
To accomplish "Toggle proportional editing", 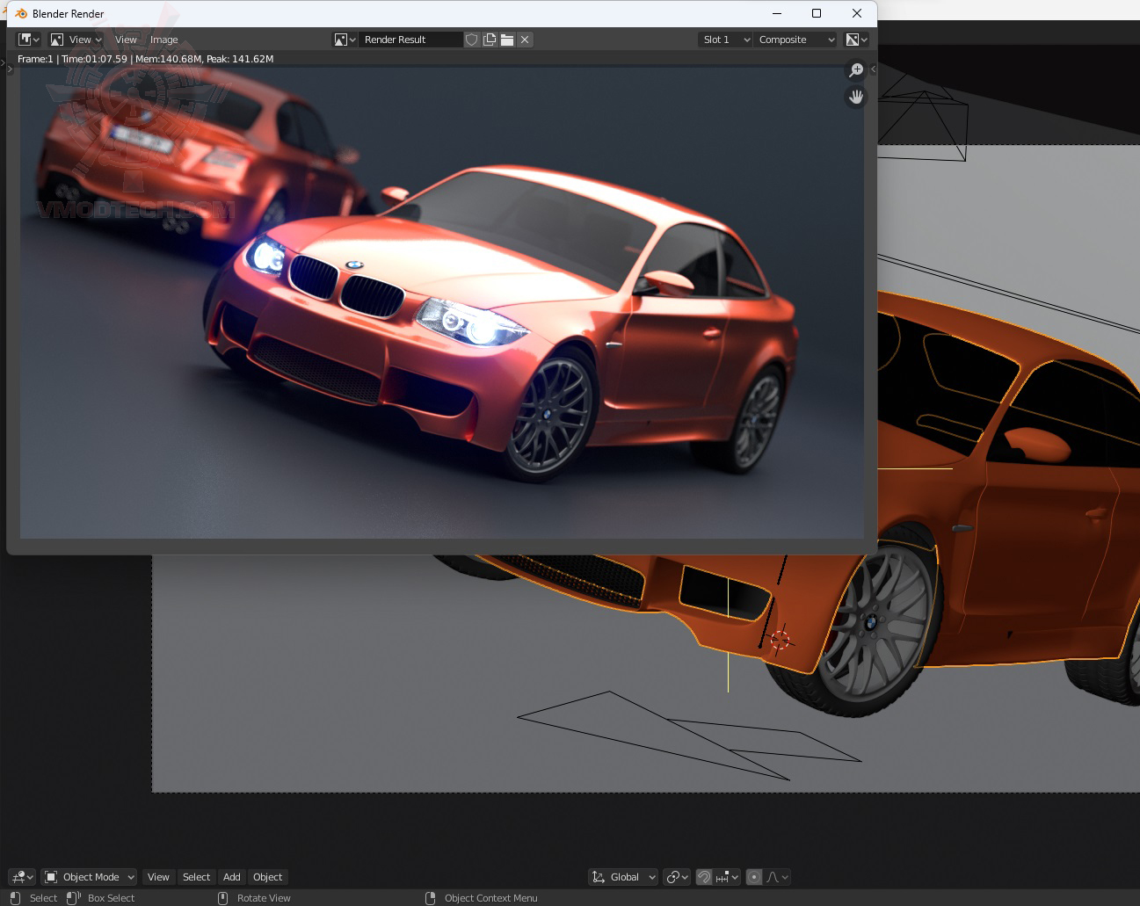I will tap(754, 877).
